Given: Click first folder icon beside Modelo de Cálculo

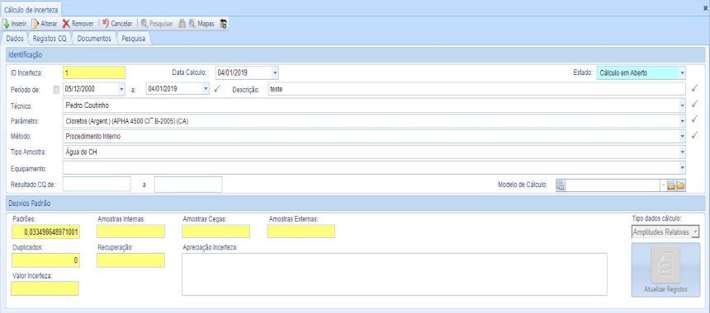Looking at the screenshot, I should pyautogui.click(x=671, y=185).
